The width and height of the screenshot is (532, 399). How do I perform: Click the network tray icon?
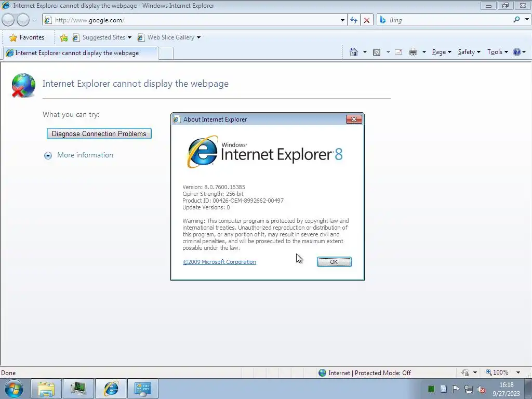pos(469,389)
